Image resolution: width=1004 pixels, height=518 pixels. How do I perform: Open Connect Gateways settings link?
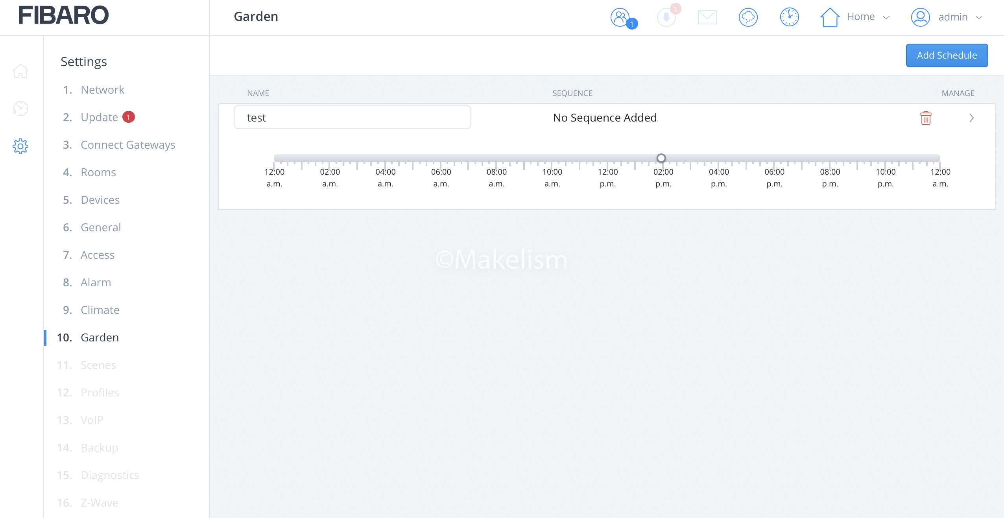point(128,145)
